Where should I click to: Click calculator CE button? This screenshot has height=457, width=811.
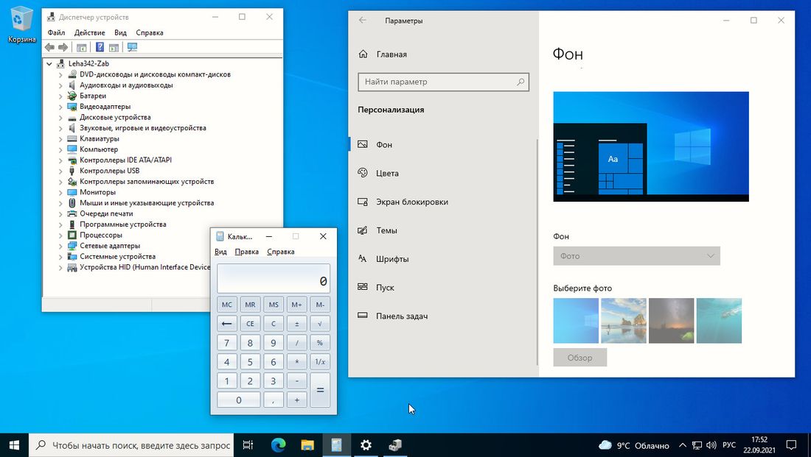250,324
